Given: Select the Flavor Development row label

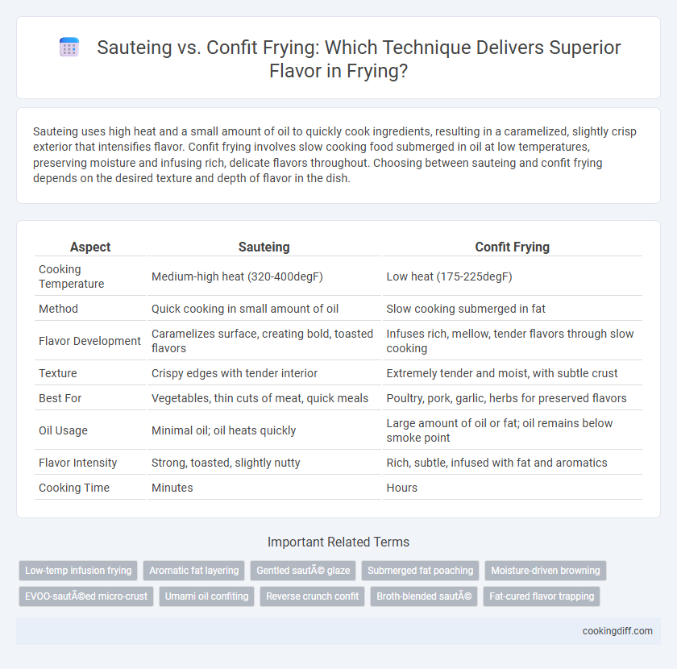Looking at the screenshot, I should 89,341.
